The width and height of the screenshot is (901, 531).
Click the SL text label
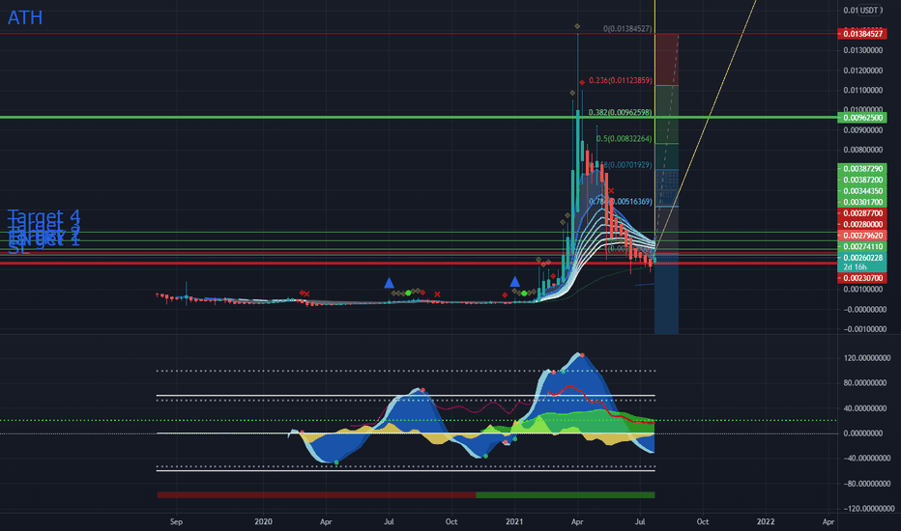pos(18,249)
